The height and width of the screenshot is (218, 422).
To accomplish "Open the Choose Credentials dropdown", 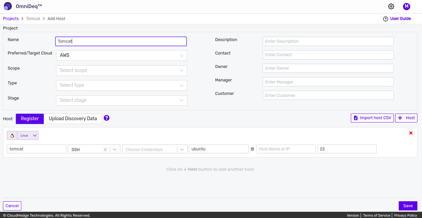I will (x=154, y=149).
